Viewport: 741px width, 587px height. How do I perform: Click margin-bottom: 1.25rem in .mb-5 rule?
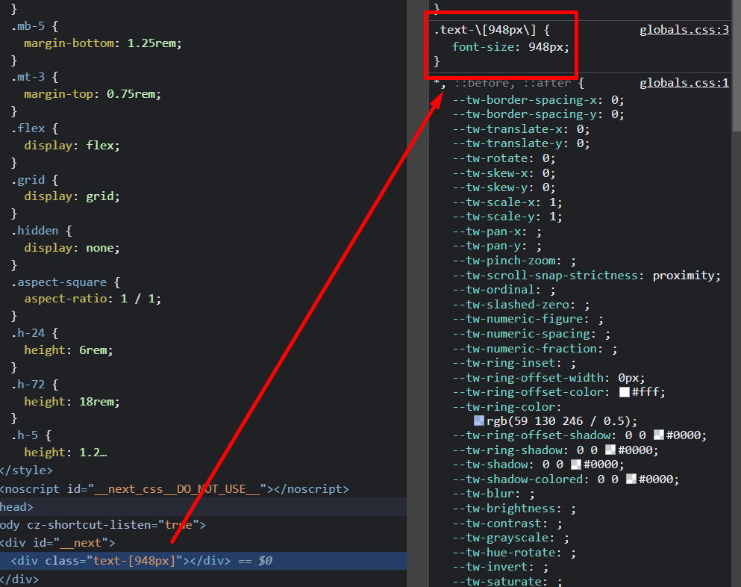coord(102,43)
